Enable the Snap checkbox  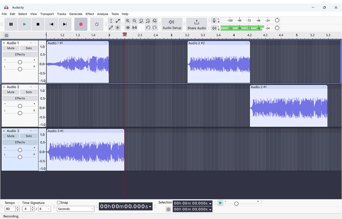[x=58, y=202]
